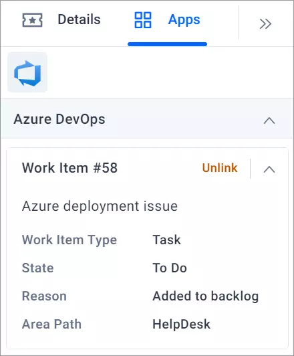Screen dimensions: 294x356
Task: Click the To Do state value
Action: coord(170,268)
